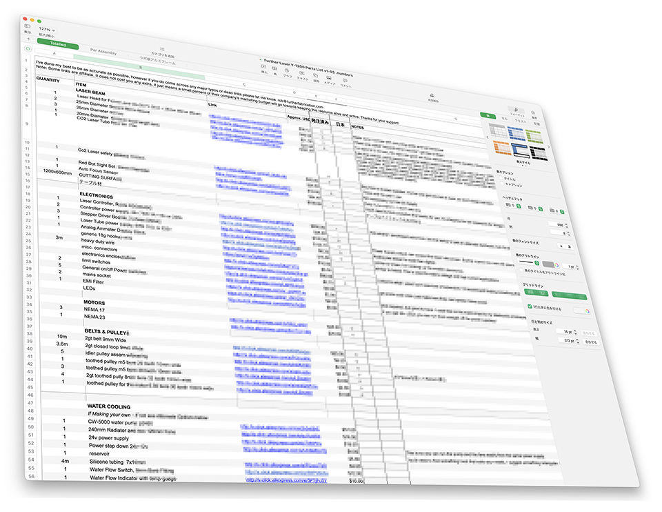The image size is (662, 512).
Task: Choose the black table style thumbnail
Action: 538,154
